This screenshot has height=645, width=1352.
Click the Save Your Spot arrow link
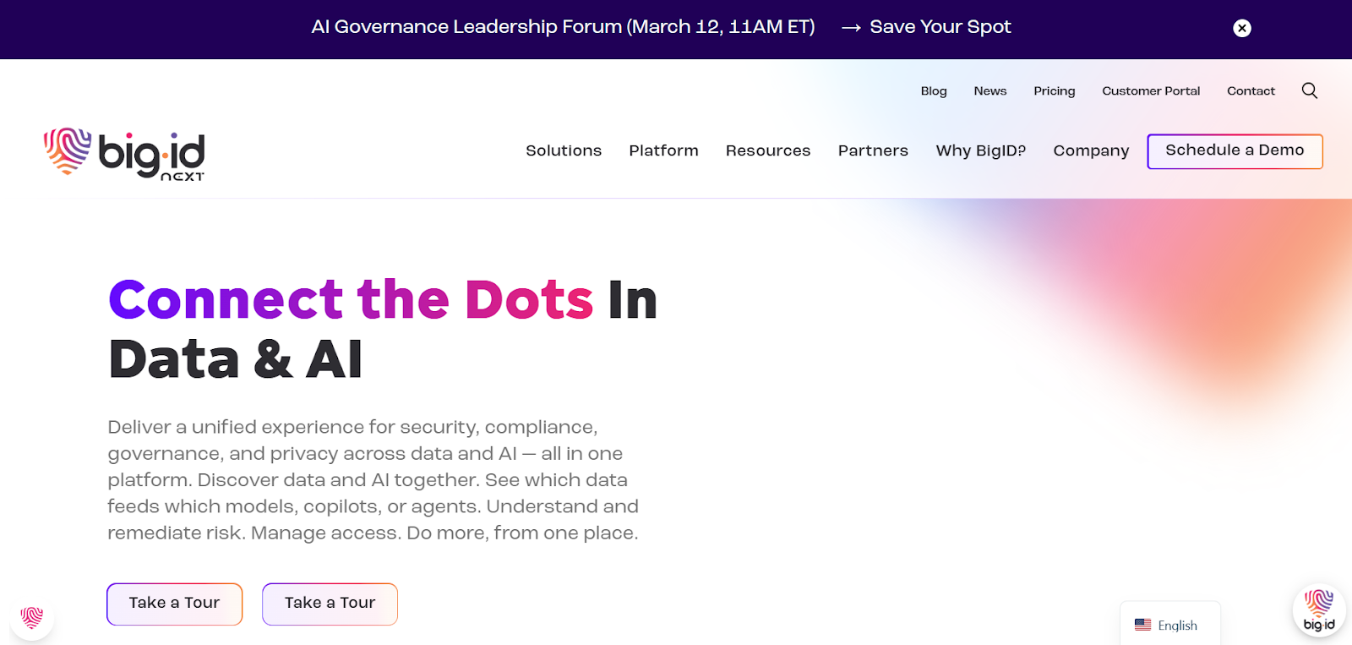click(926, 27)
